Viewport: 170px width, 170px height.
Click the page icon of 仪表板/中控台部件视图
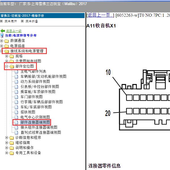pos(16,87)
